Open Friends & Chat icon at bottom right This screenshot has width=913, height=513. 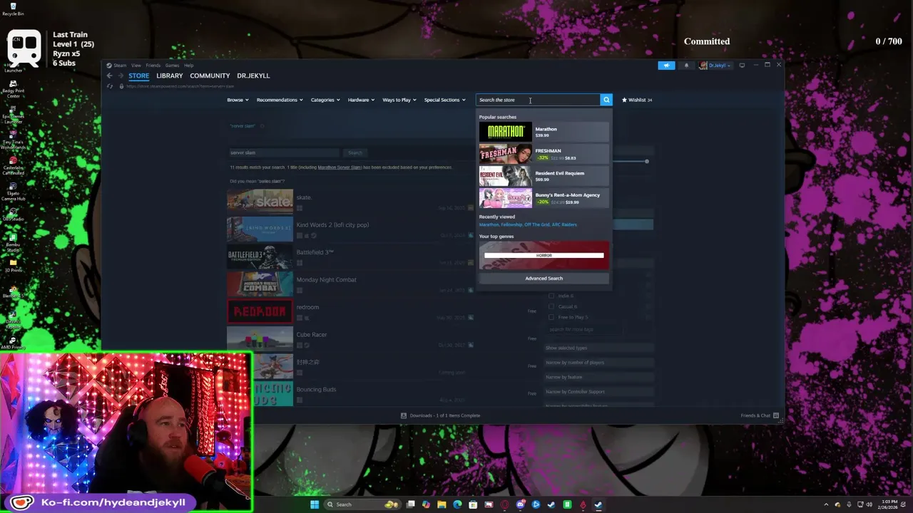click(x=776, y=415)
